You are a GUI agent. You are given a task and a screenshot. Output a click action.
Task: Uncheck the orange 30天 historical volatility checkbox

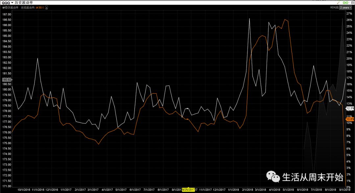pyautogui.click(x=37, y=8)
